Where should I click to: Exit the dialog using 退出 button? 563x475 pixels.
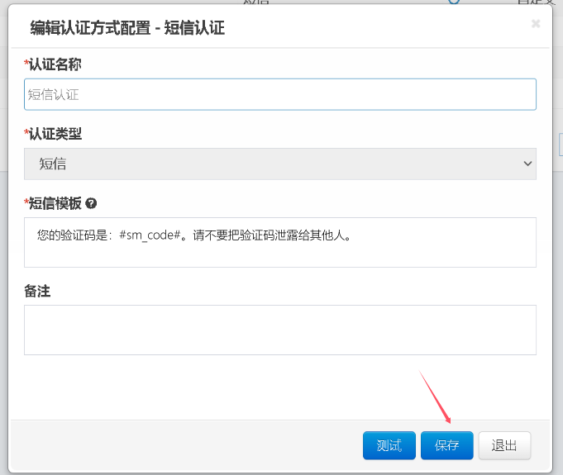(x=504, y=445)
